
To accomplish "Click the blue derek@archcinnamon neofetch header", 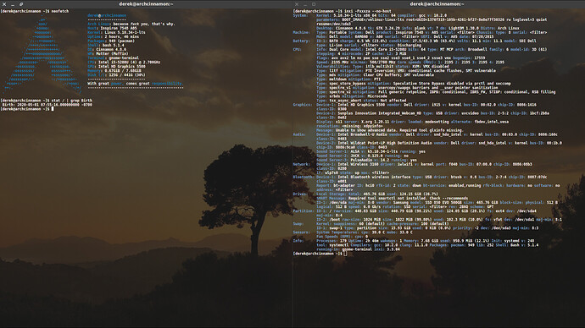I will pyautogui.click(x=107, y=15).
